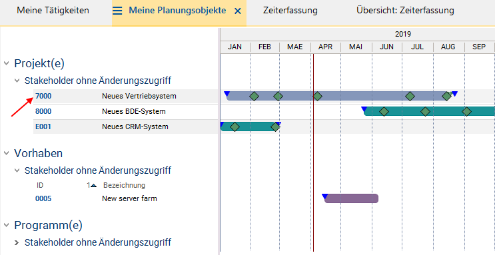Click the Neues CRM-System Gantt bar
This screenshot has width=495, height=255.
coord(249,127)
